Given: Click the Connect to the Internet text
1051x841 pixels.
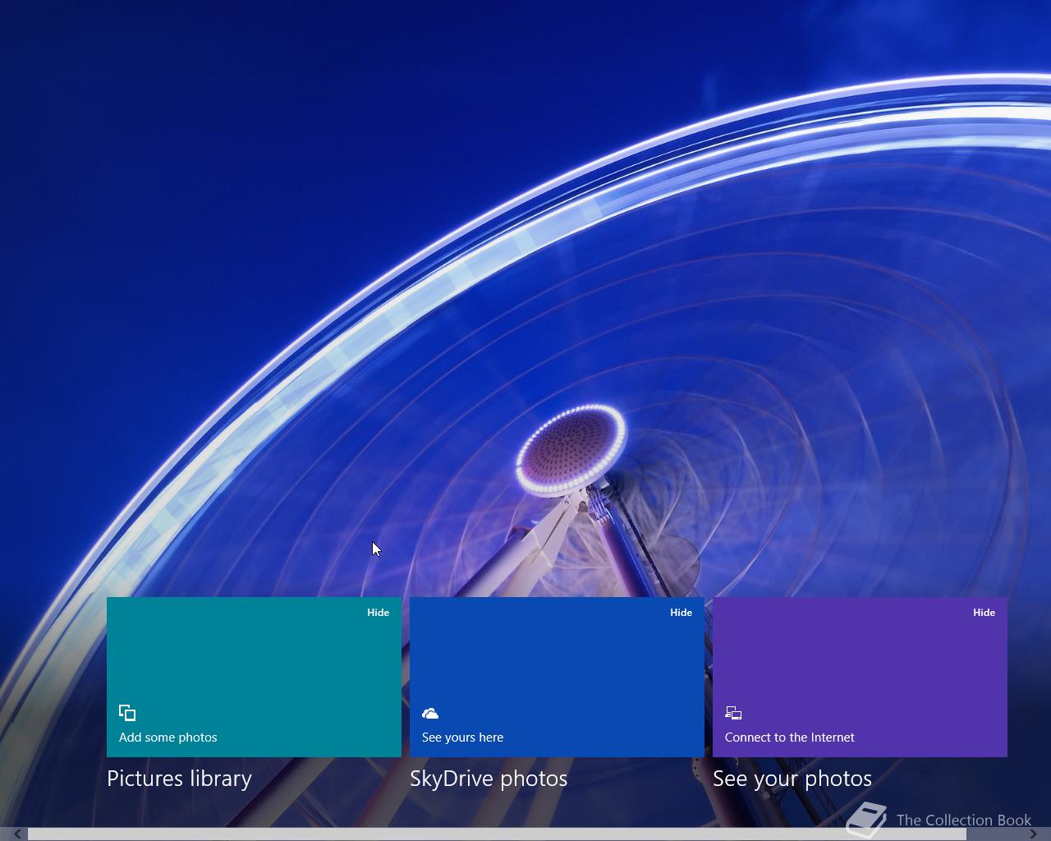Looking at the screenshot, I should click(x=789, y=737).
